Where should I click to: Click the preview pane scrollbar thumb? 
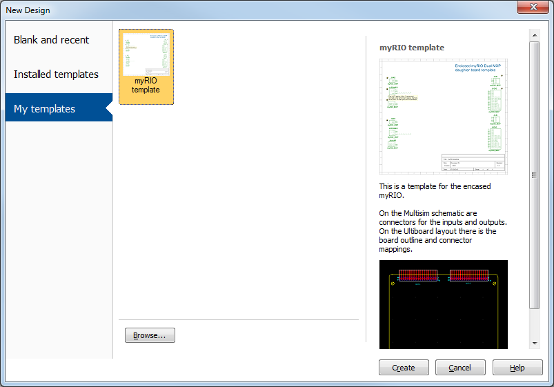pos(535,175)
